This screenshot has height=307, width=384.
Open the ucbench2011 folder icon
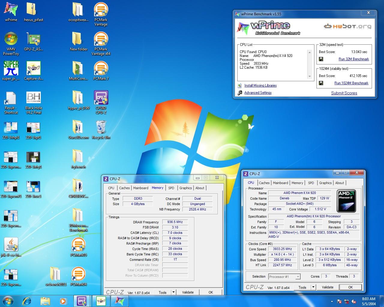click(56, 276)
